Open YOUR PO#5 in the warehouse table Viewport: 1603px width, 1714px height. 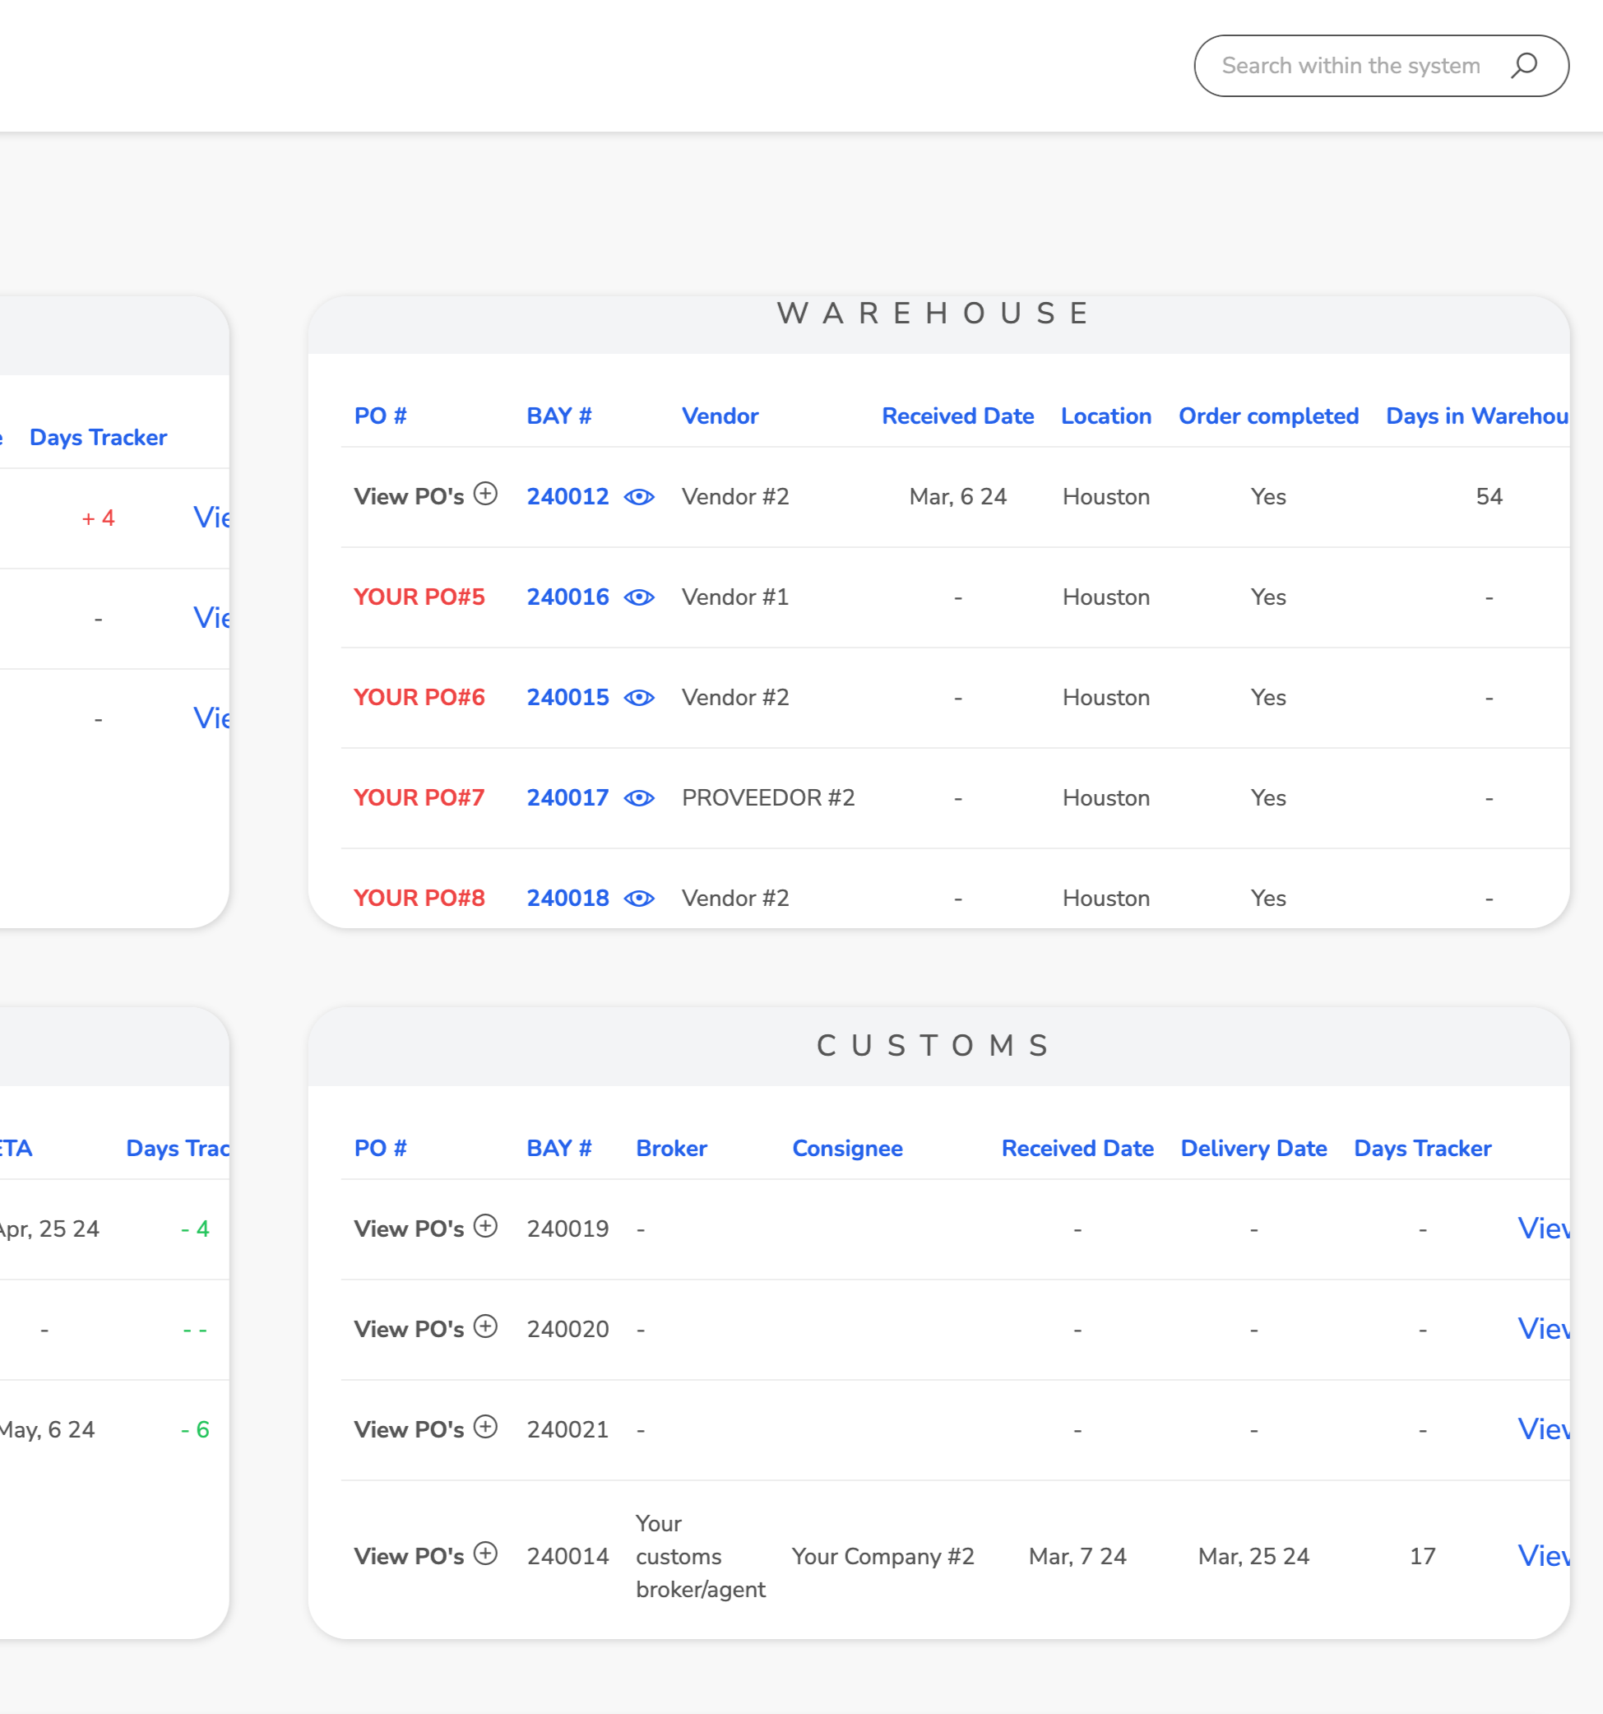point(419,597)
